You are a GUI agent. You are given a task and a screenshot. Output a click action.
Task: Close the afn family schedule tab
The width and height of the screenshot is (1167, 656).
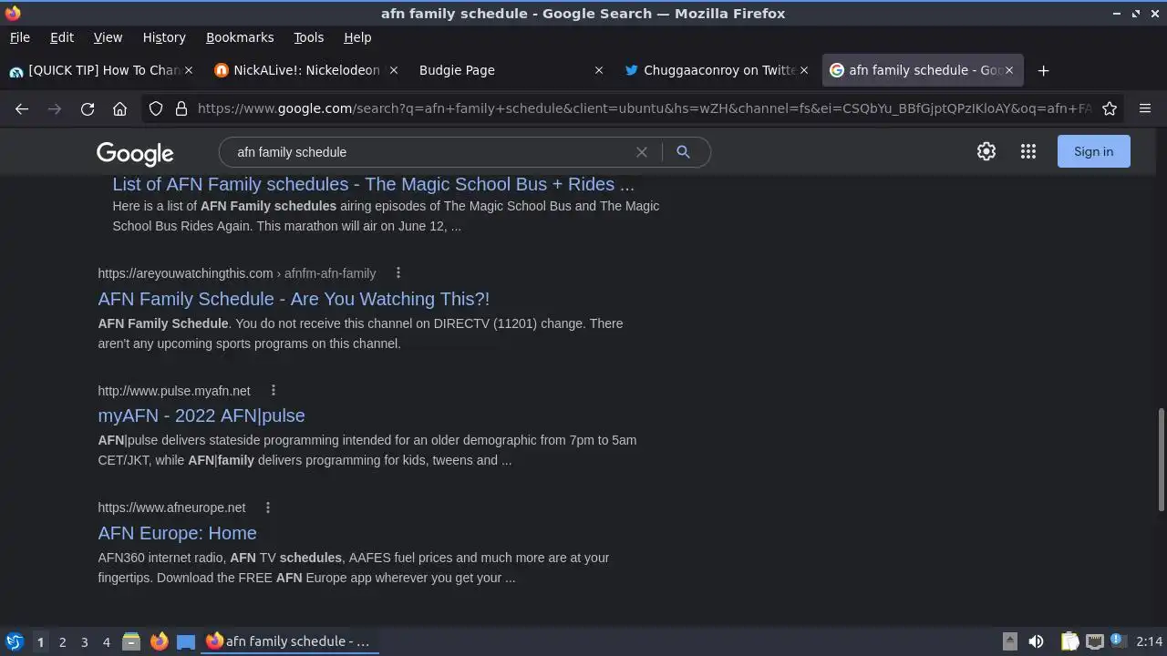[1009, 70]
